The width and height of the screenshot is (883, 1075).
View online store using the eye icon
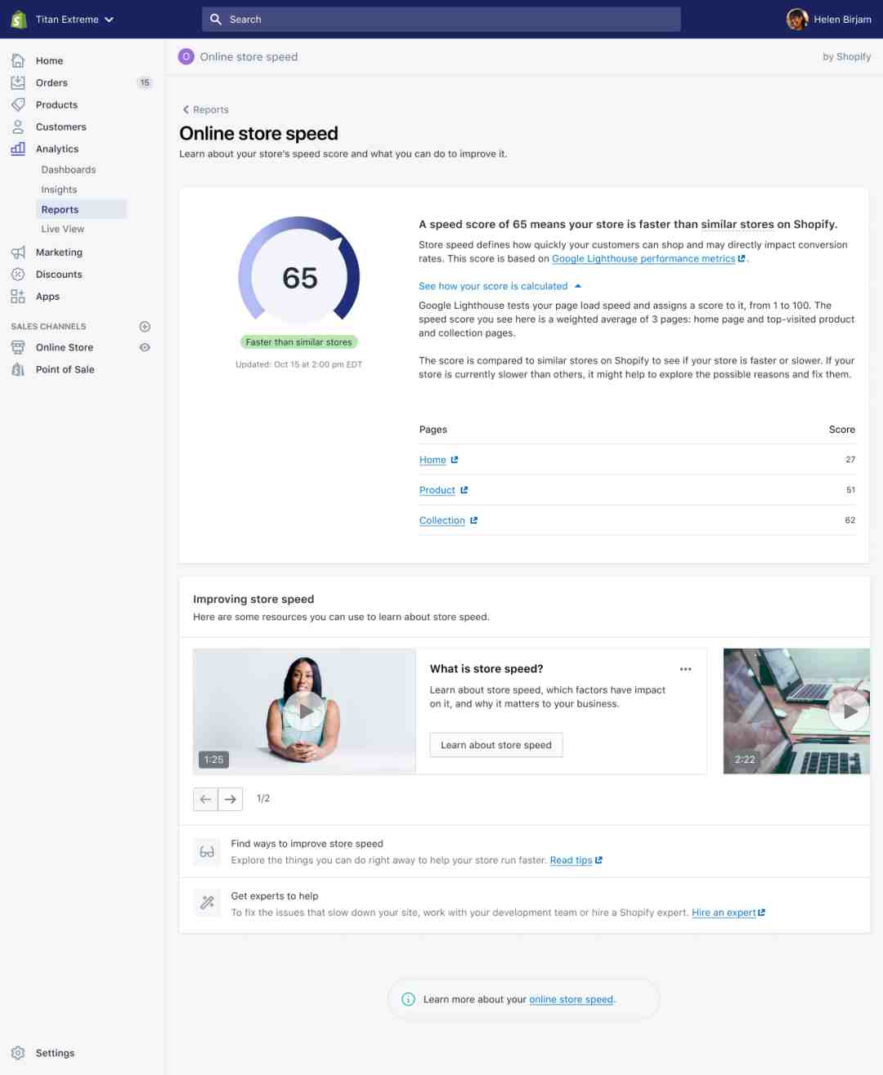(145, 347)
